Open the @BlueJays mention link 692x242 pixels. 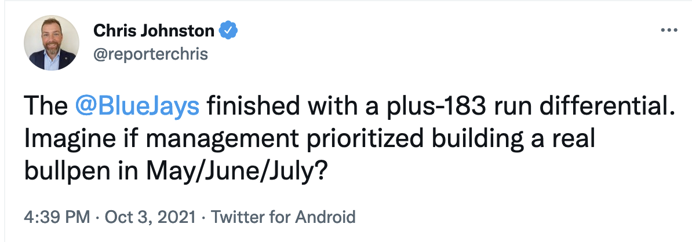[x=138, y=107]
